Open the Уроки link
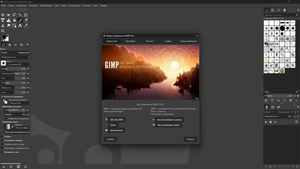The image size is (300, 169). (113, 125)
